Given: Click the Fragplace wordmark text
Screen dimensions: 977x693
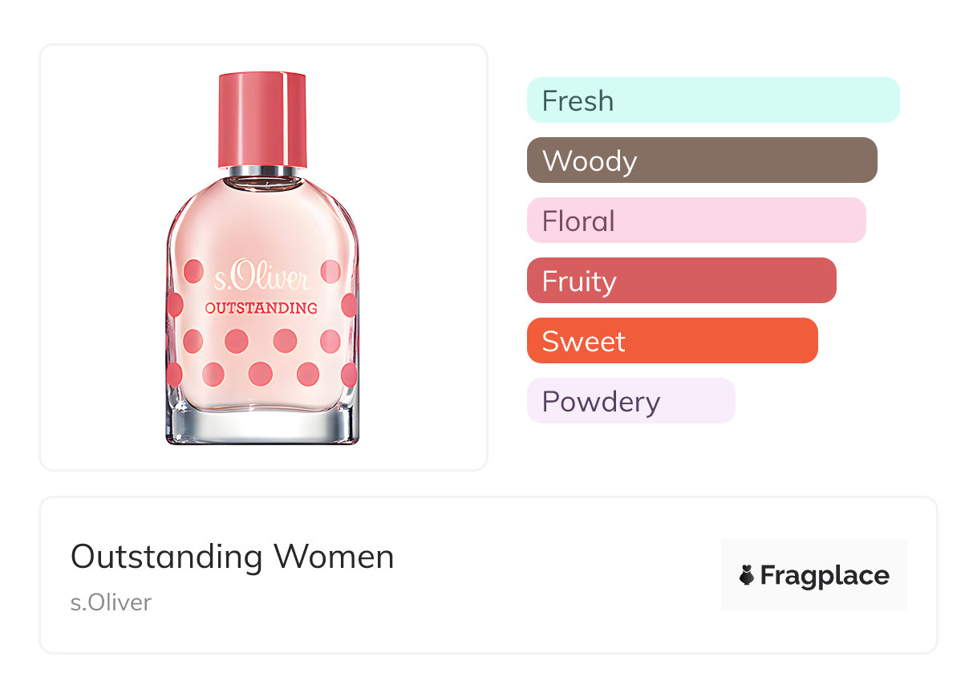Looking at the screenshot, I should [825, 575].
